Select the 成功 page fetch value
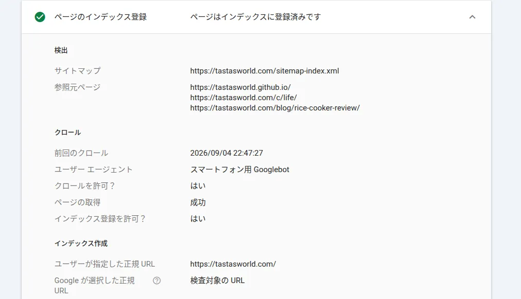521x299 pixels. point(198,202)
